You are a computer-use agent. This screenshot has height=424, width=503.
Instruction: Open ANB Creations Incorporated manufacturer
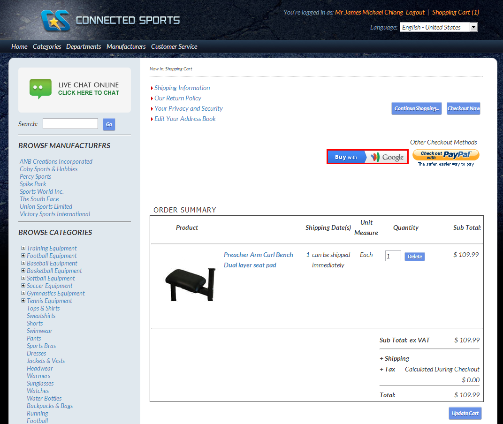click(x=56, y=161)
